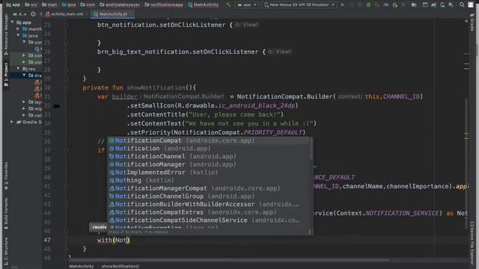This screenshot has width=479, height=269.
Task: Click the CHANNEL_ID constant on line 31
Action: click(x=401, y=96)
